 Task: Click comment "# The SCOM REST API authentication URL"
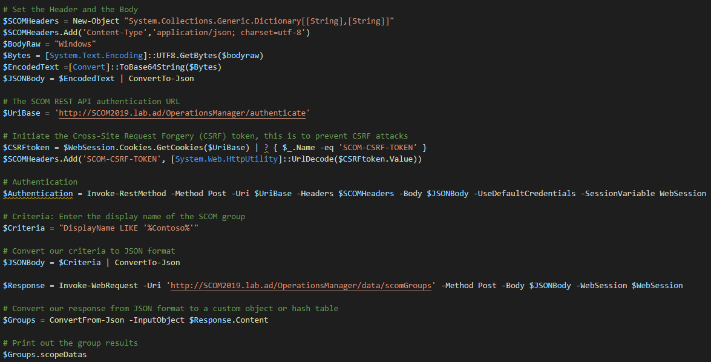click(x=91, y=102)
